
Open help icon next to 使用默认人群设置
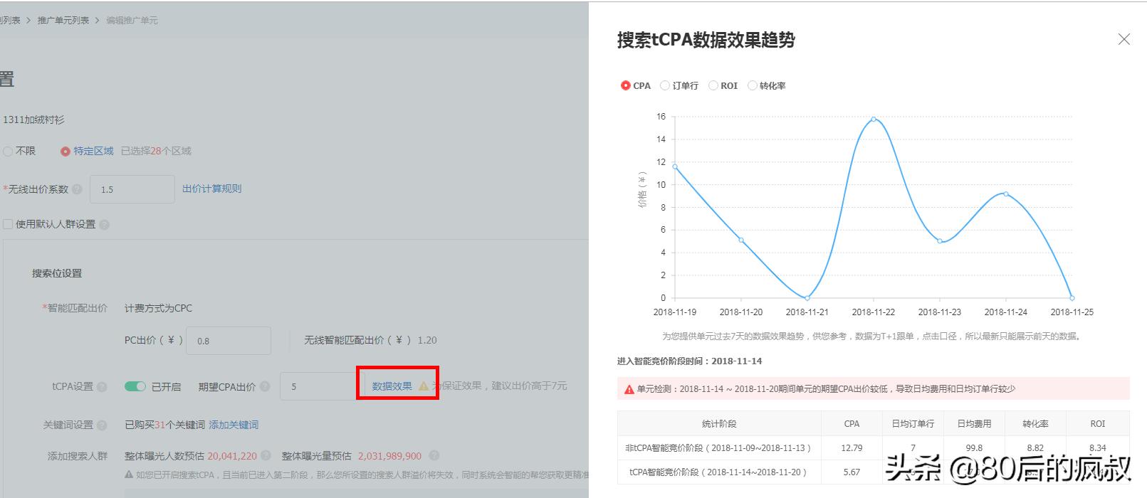(105, 225)
